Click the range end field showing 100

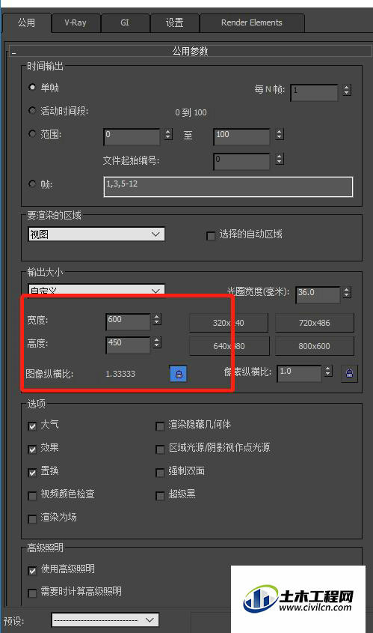click(241, 136)
